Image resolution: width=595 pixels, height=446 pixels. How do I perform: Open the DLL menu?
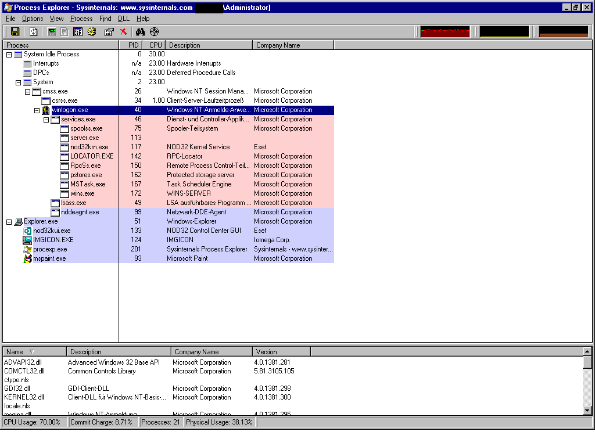point(124,19)
